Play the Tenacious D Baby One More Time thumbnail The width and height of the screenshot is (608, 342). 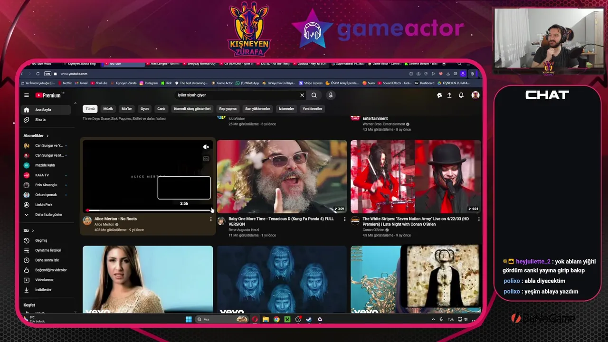click(282, 177)
